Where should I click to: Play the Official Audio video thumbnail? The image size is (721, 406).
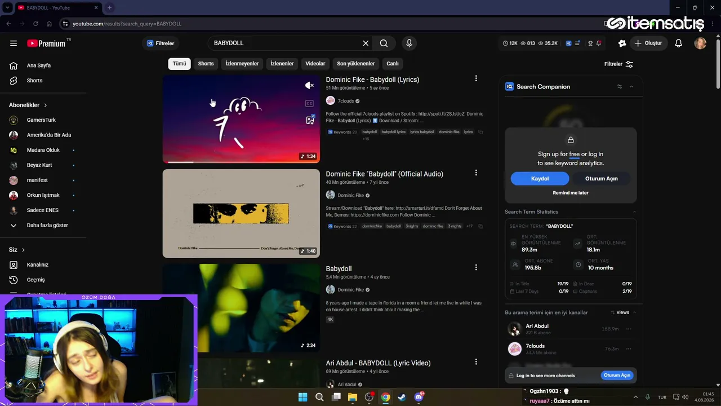pyautogui.click(x=241, y=214)
